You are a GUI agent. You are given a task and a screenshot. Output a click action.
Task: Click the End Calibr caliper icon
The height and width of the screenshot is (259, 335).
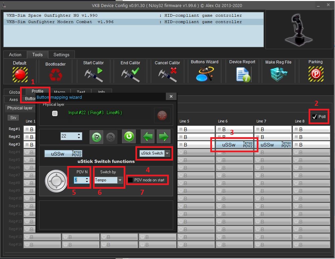click(130, 74)
